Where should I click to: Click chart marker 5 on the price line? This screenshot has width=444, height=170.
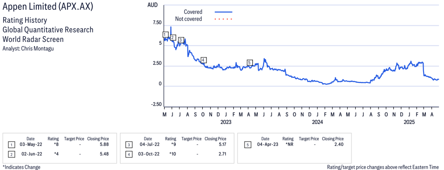(250, 62)
